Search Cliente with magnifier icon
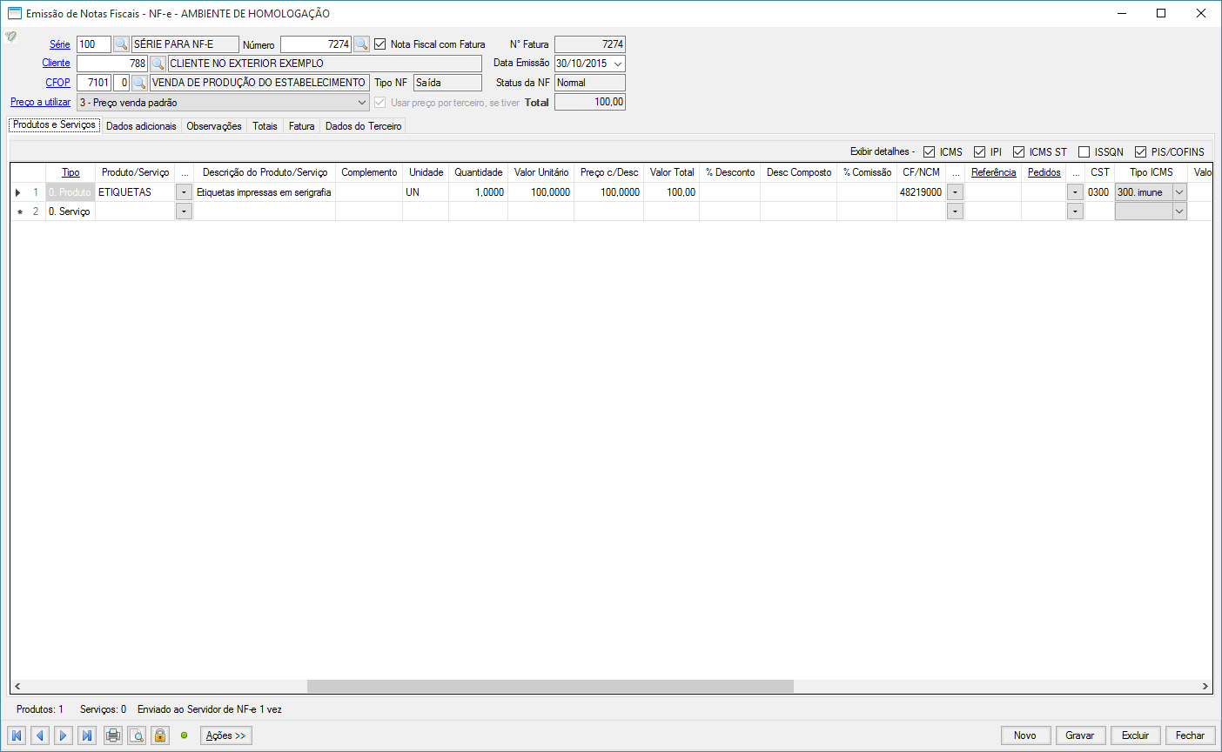 pyautogui.click(x=158, y=64)
